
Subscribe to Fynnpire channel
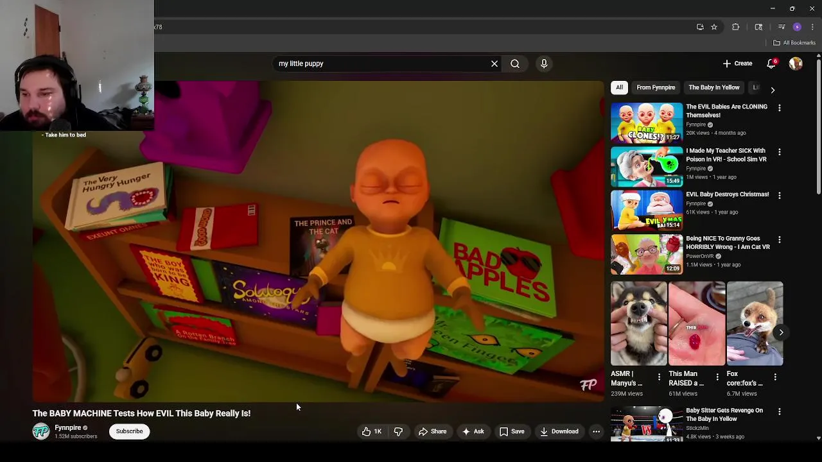tap(129, 431)
